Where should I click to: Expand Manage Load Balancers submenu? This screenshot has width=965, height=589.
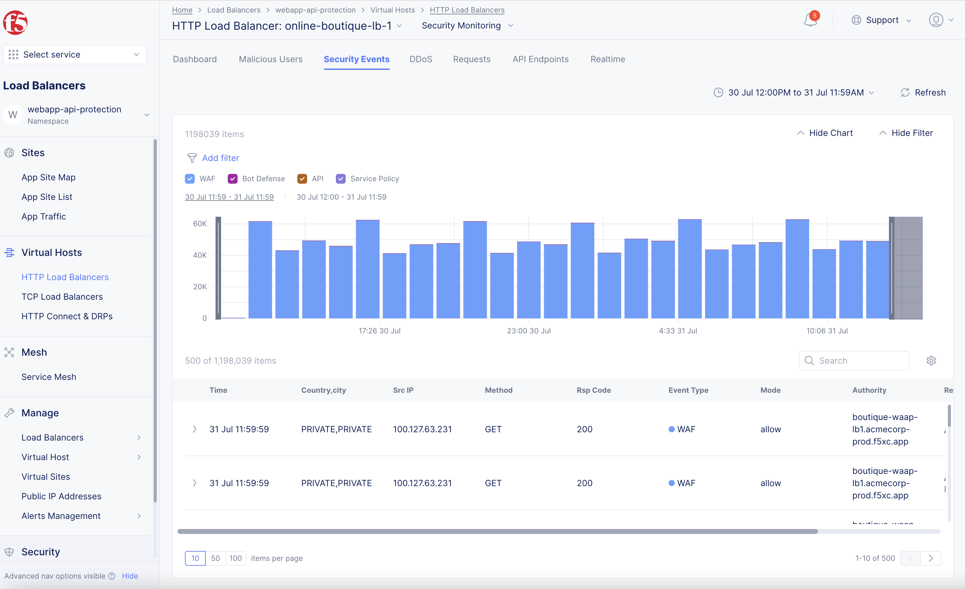(139, 437)
